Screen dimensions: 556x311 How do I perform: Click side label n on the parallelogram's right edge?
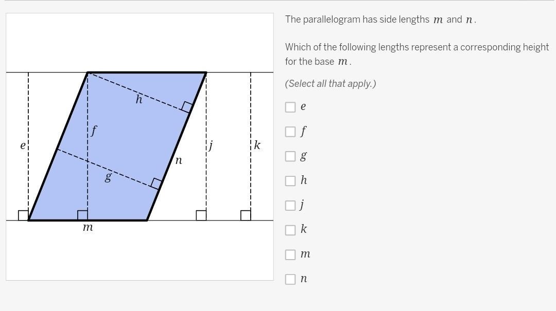[179, 161]
